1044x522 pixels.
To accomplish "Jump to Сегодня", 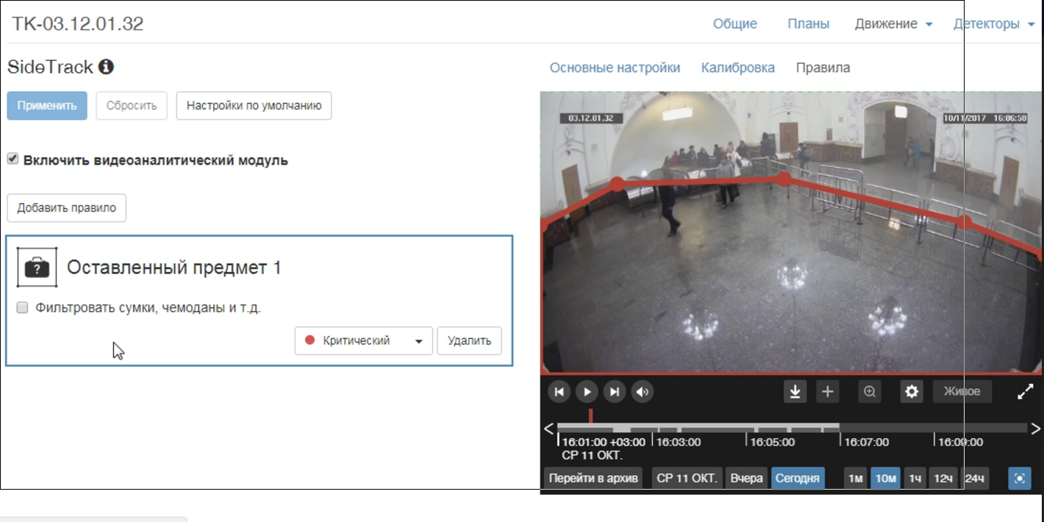I will click(797, 479).
